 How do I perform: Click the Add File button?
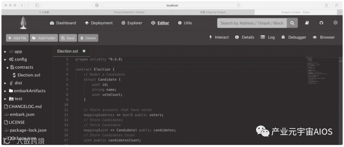click(x=17, y=38)
